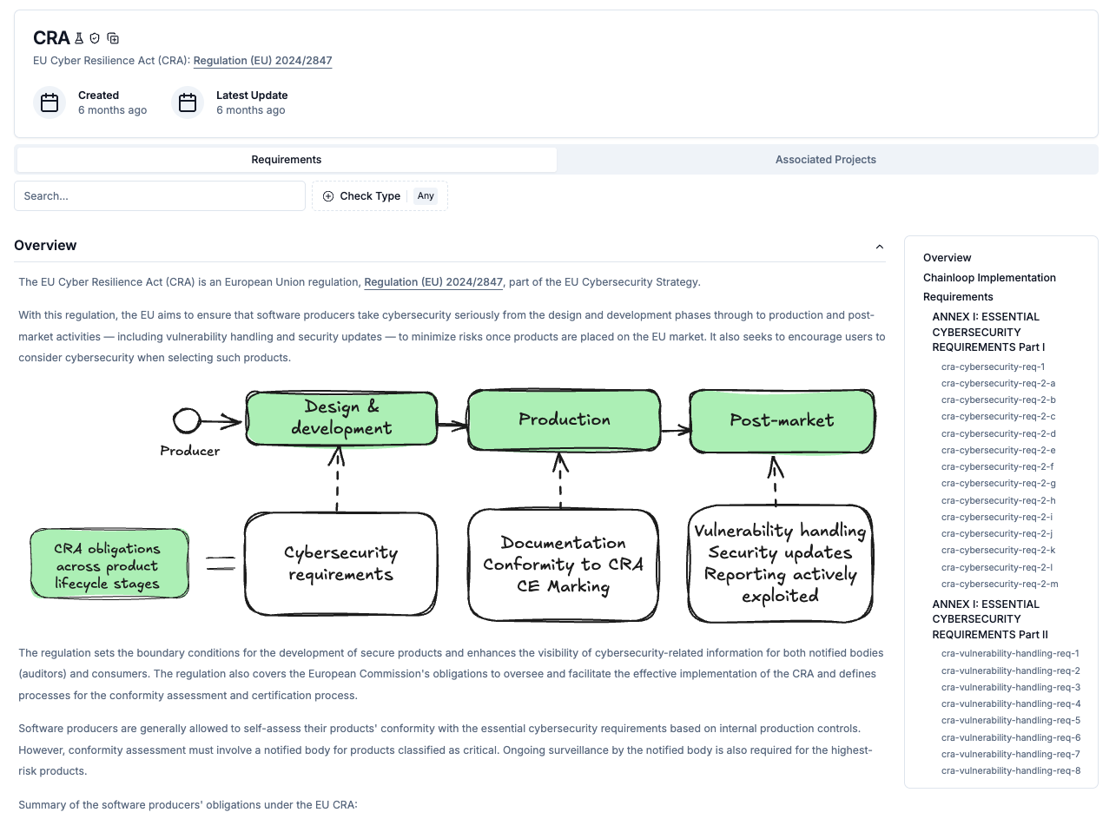This screenshot has width=1116, height=819.
Task: Open the Regulation (EU) 2024/2847 link
Action: pos(262,61)
